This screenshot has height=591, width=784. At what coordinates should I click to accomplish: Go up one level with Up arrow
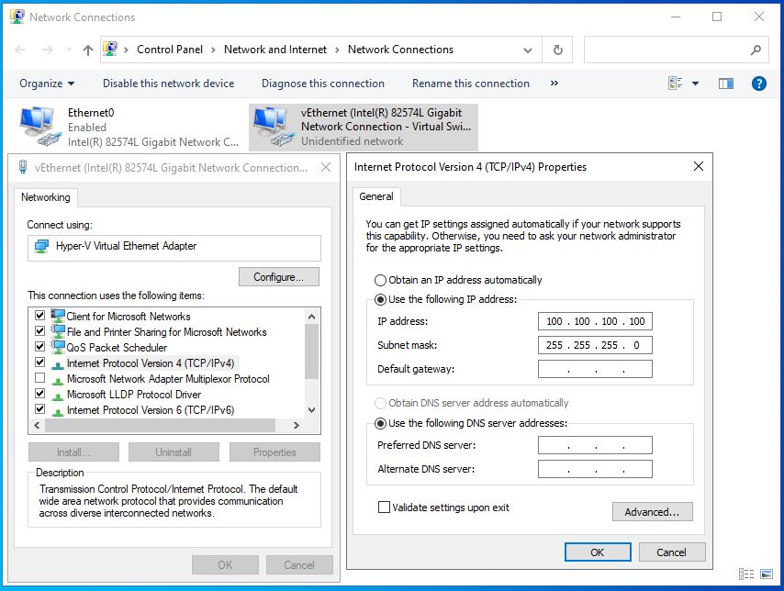[x=88, y=50]
